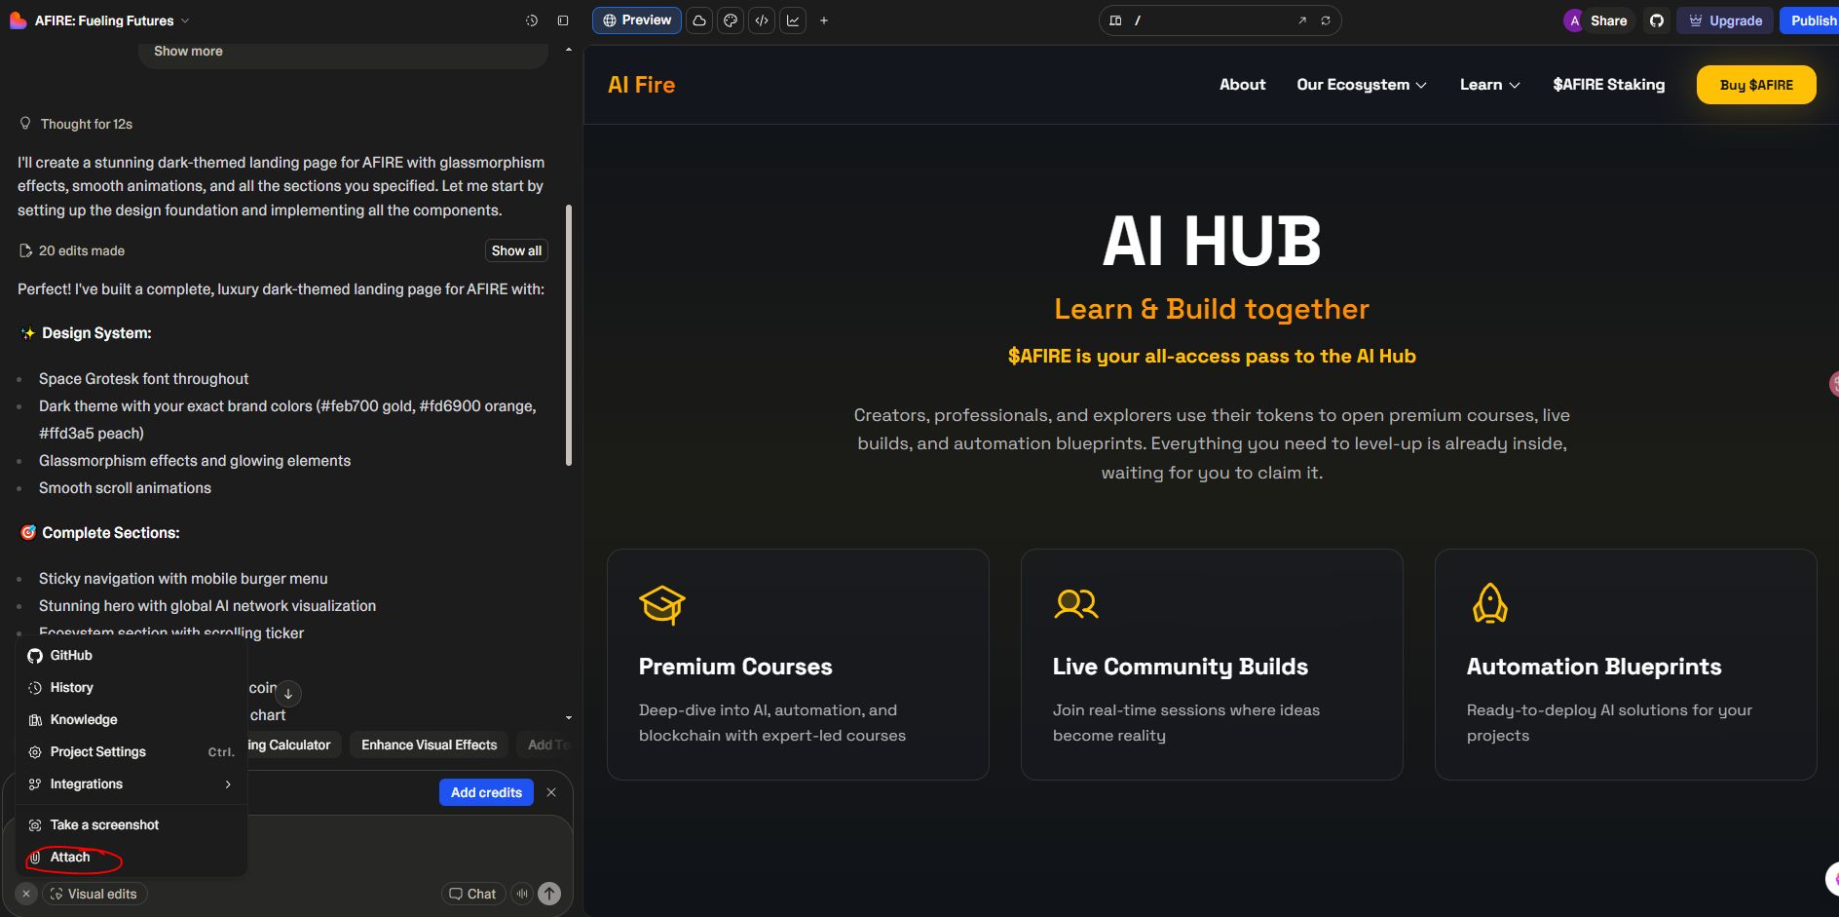Screen dimensions: 1839x917
Task: Add a new tab with plus icon
Action: [x=824, y=20]
